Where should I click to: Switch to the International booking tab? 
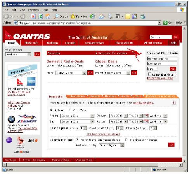coord(77,96)
